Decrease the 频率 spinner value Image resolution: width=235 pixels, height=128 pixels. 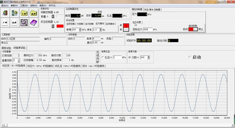[100, 31]
